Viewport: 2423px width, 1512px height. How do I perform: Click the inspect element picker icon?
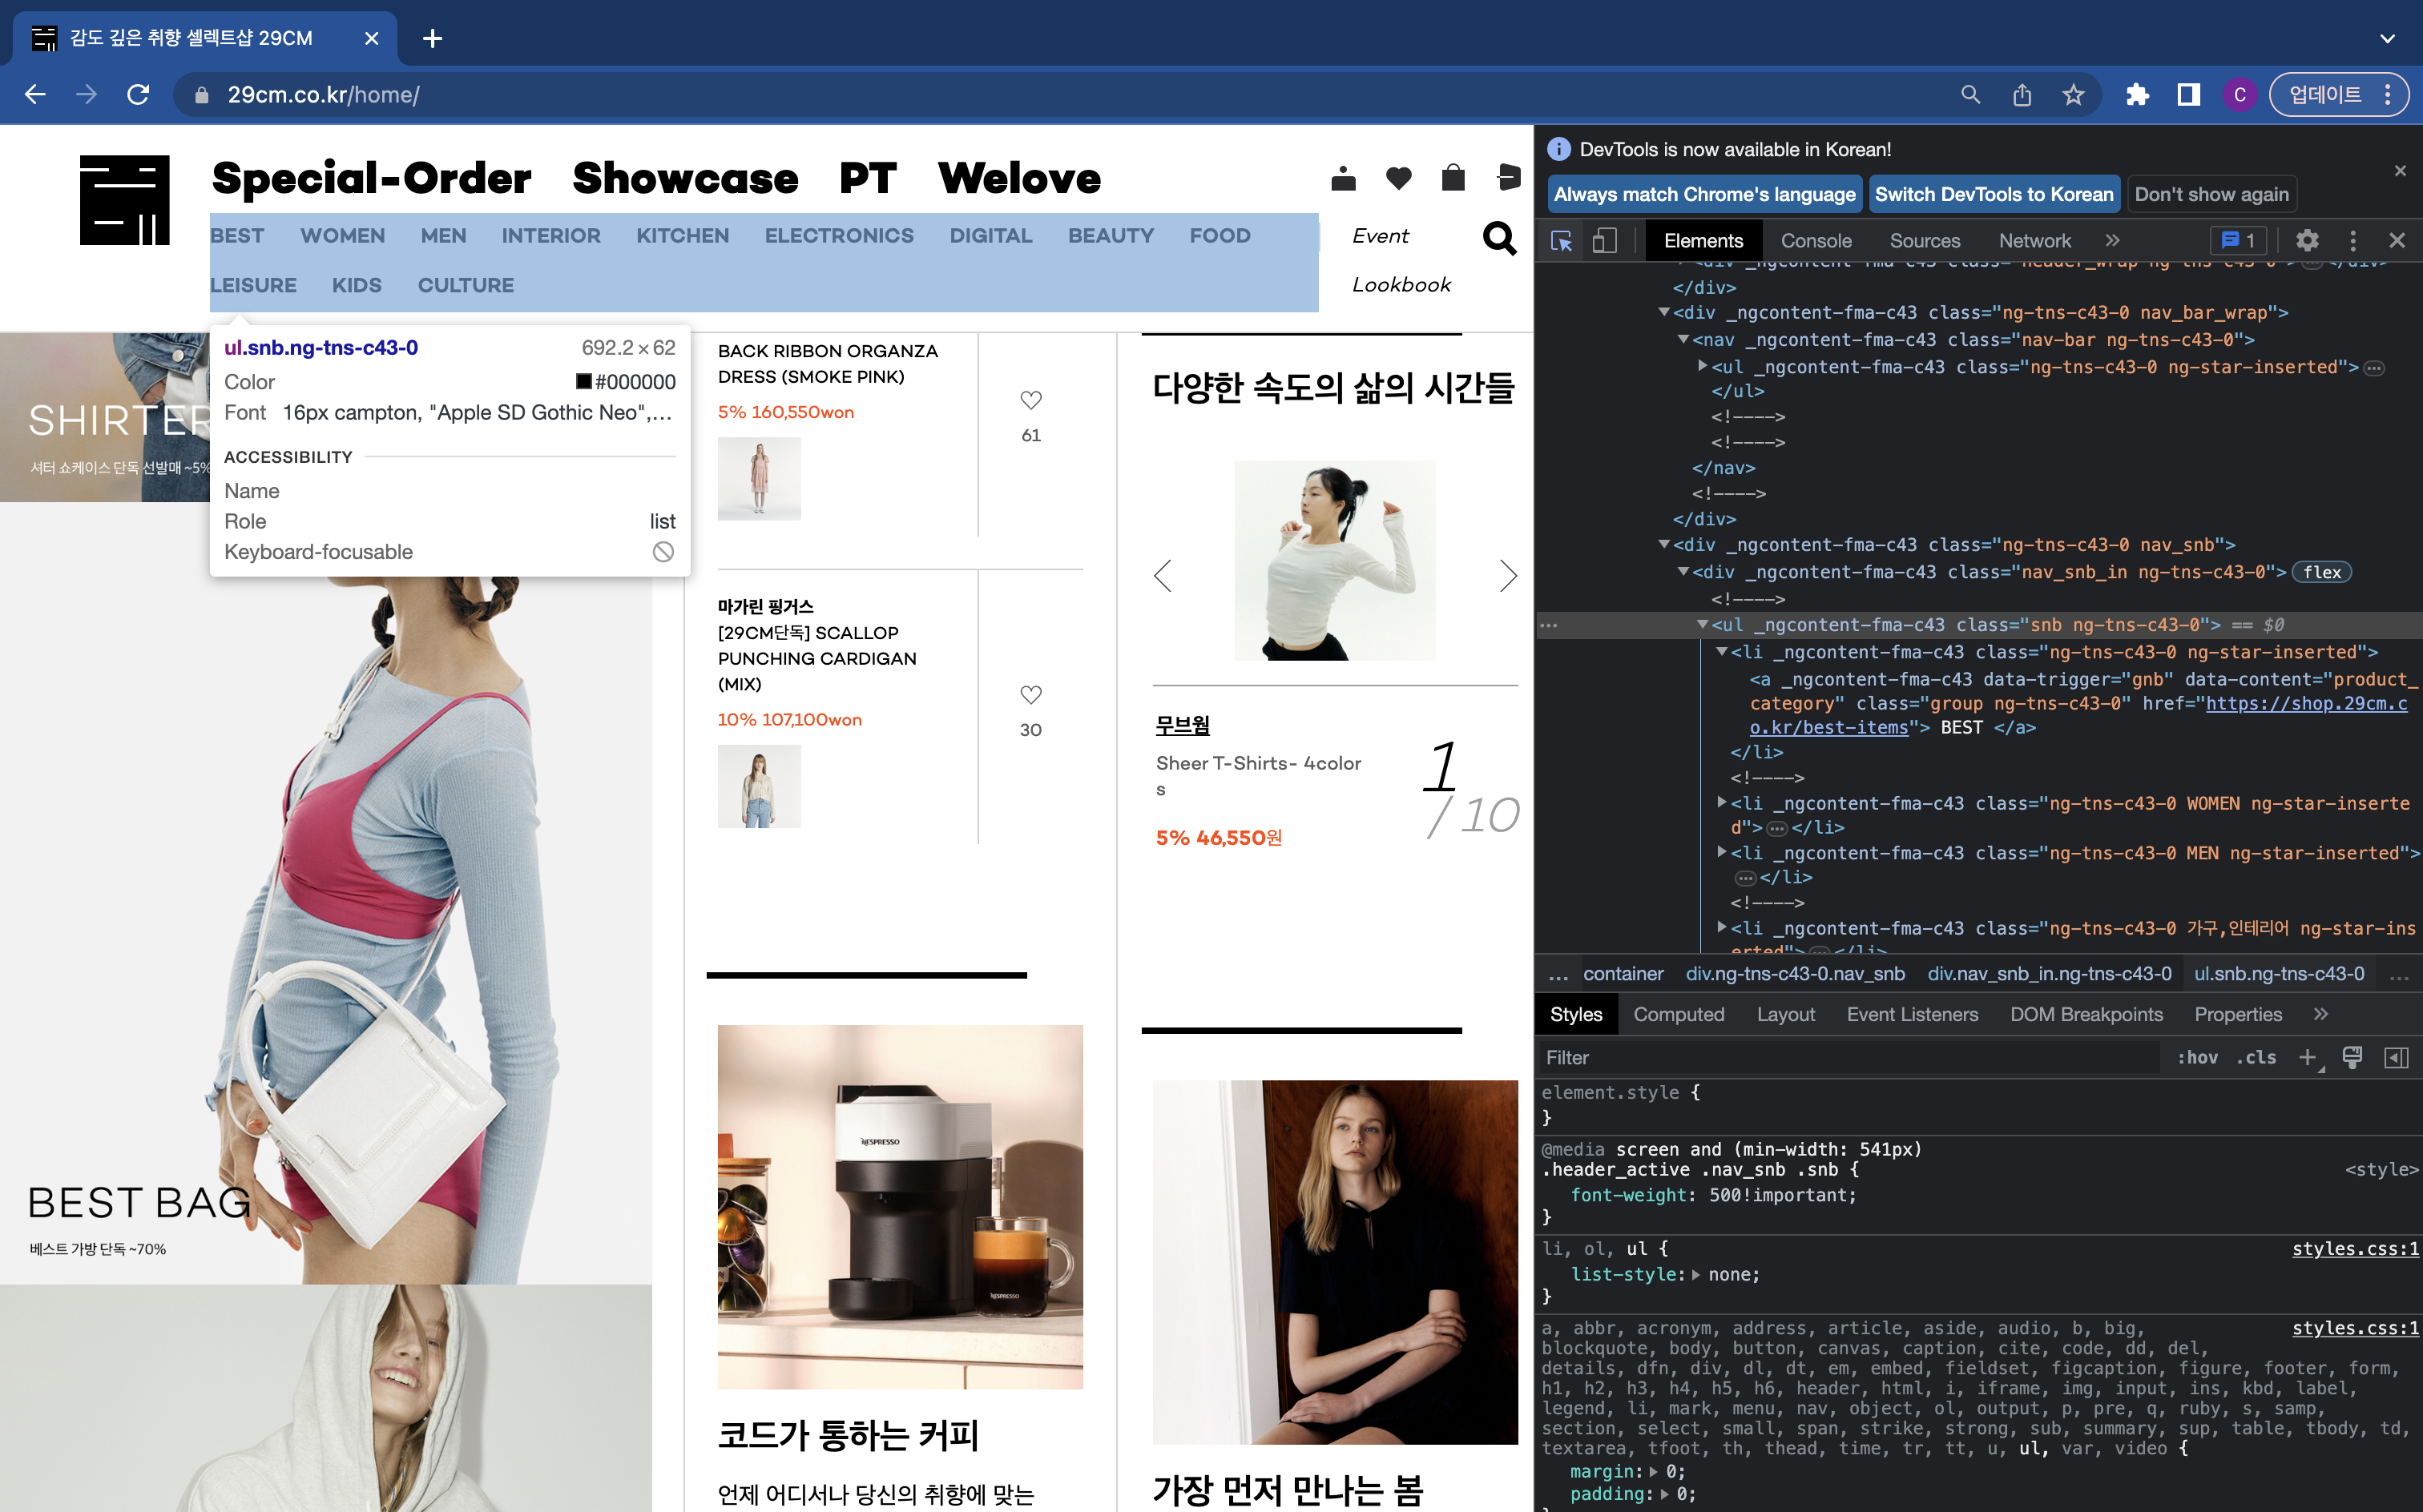point(1561,240)
